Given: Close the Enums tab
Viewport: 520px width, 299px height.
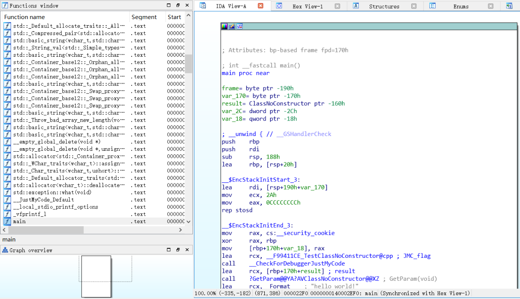Looking at the screenshot, I should 491,6.
